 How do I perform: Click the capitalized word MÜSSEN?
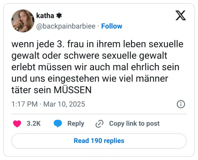point(72,90)
